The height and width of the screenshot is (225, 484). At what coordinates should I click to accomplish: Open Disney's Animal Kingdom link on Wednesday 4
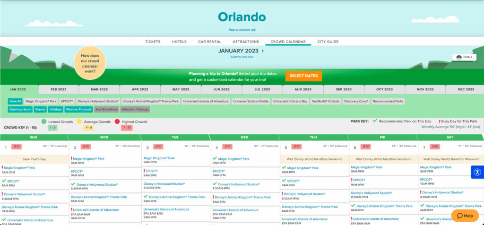click(242, 197)
